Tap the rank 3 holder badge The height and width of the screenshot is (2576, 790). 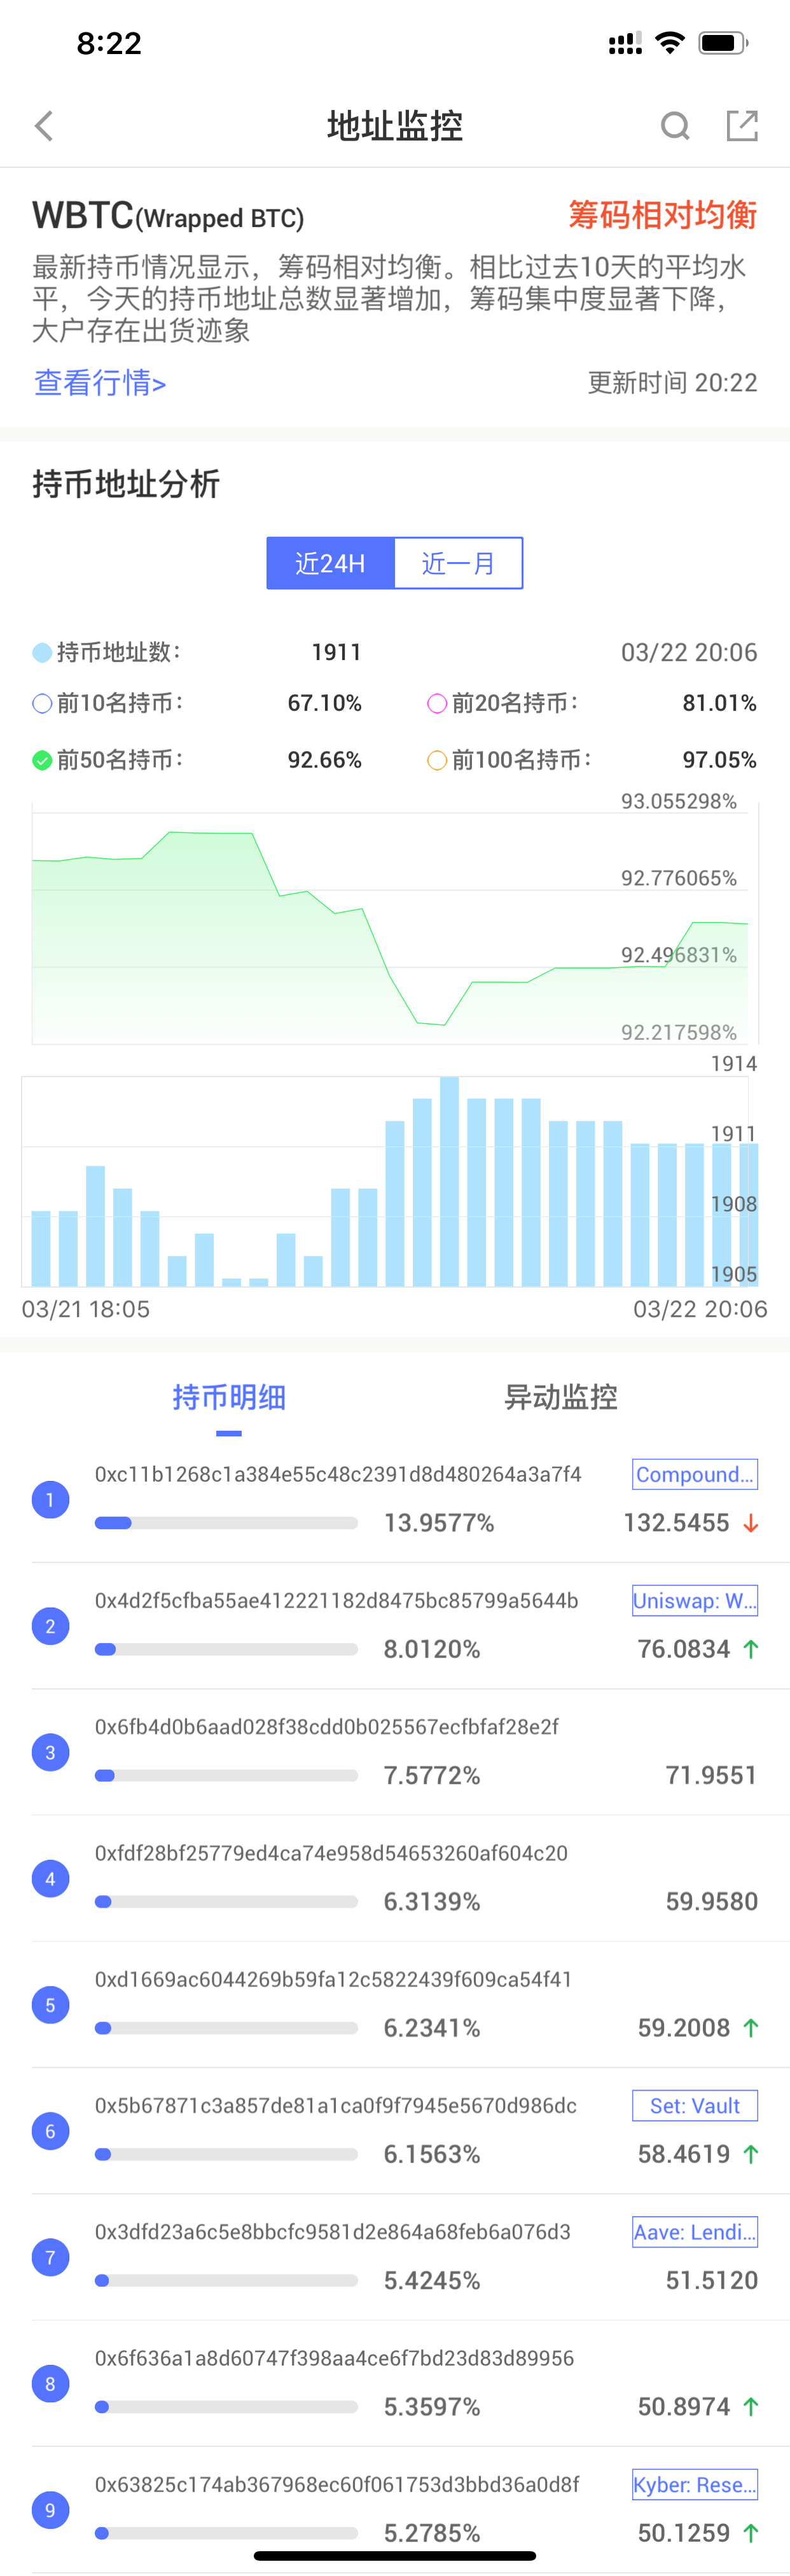(50, 1752)
